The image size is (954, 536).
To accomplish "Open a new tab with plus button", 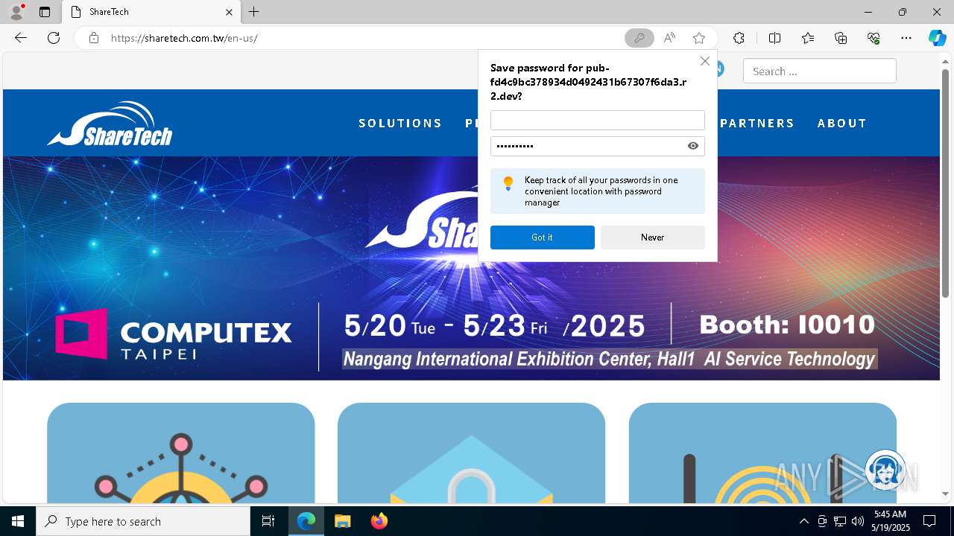I will tap(254, 12).
